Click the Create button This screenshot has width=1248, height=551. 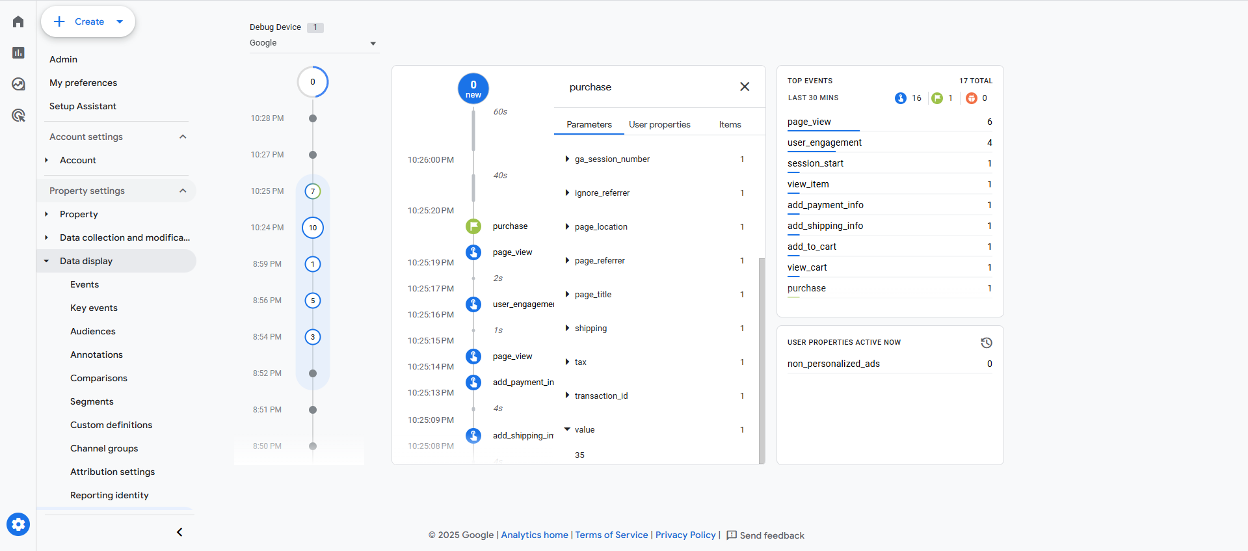pos(88,21)
